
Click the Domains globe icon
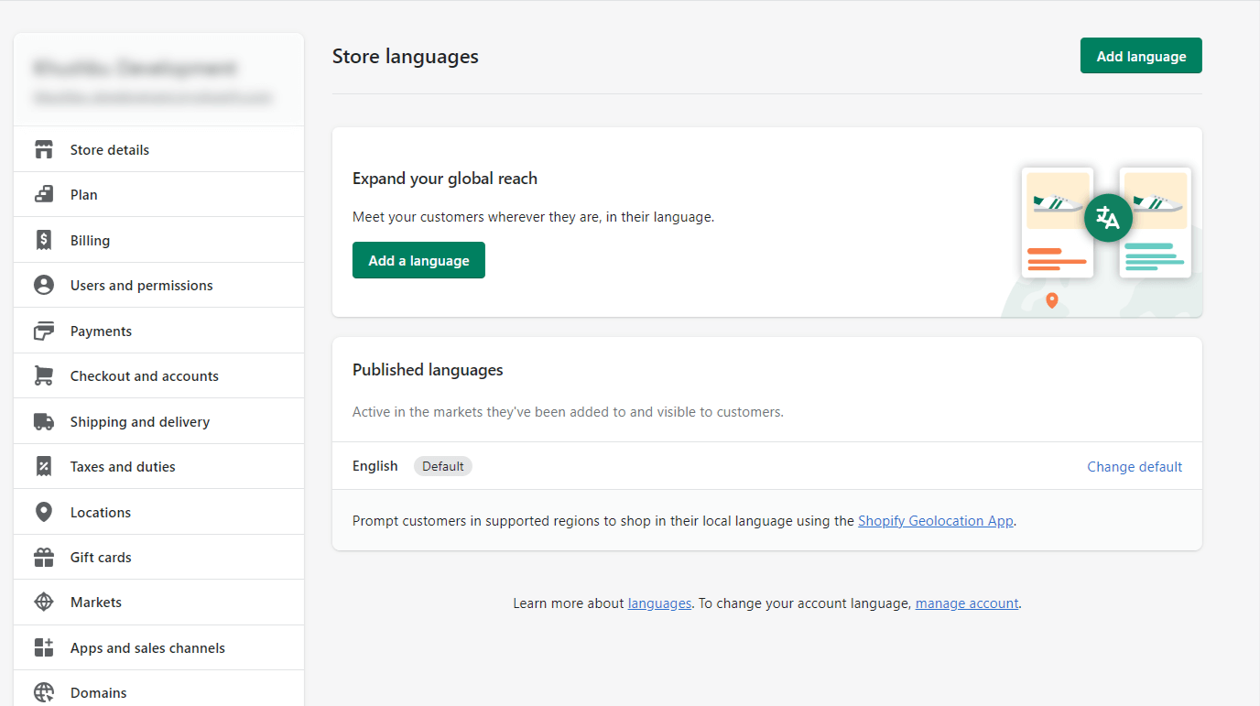44,691
